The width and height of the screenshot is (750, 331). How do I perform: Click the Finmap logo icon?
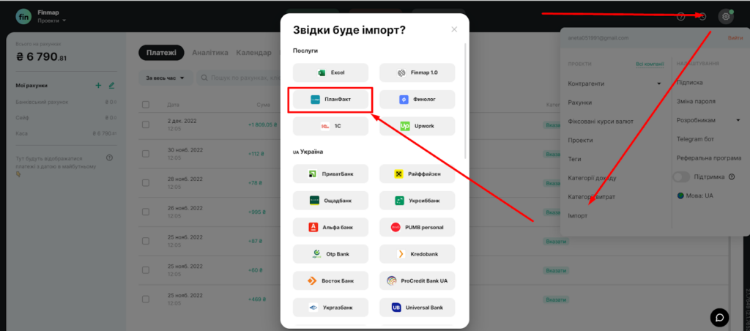tap(23, 16)
